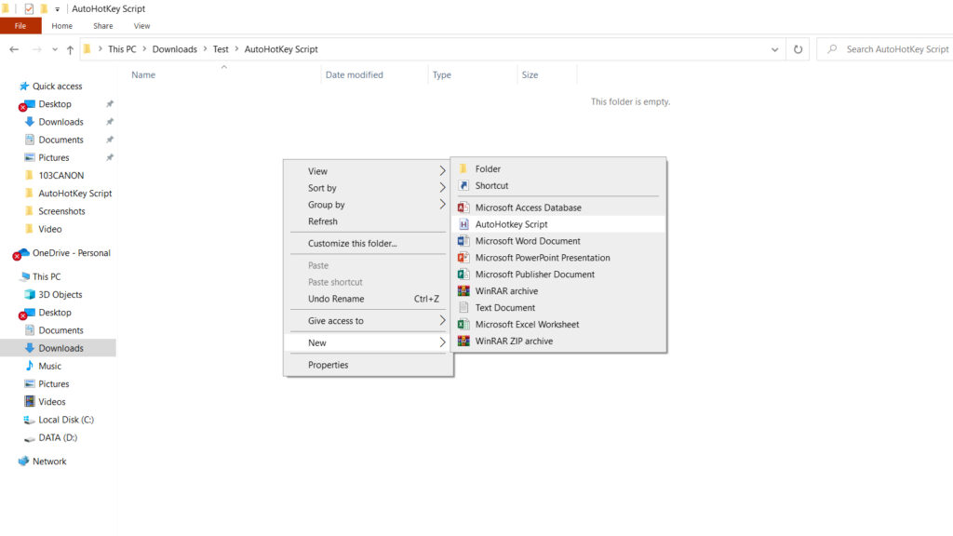953x536 pixels.
Task: Click the Quick Access Toolbar properties checkmark icon
Action: [29, 8]
